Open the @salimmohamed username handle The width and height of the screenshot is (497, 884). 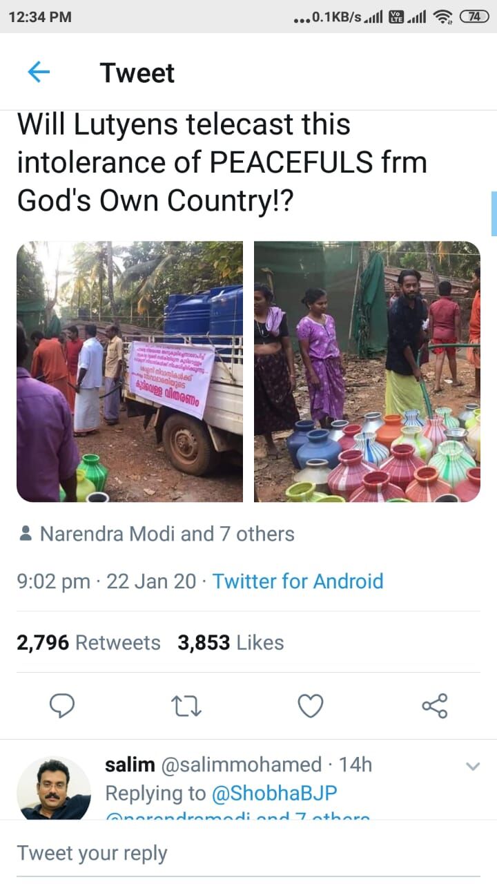tap(241, 765)
